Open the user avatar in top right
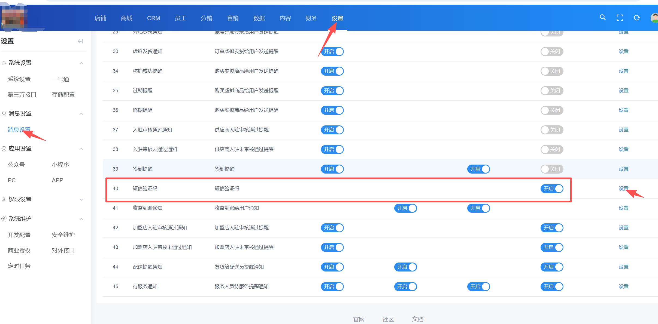The image size is (658, 324). [x=654, y=18]
